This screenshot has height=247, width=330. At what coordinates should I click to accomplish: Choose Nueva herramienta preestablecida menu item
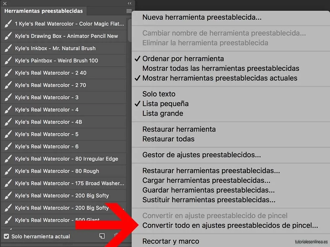(202, 17)
